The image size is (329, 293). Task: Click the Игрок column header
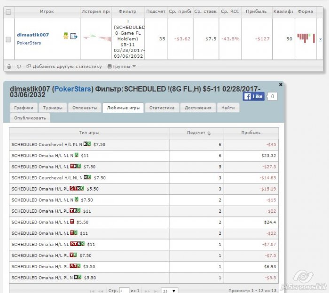[x=47, y=12]
